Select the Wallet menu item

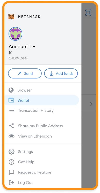(x=42, y=100)
